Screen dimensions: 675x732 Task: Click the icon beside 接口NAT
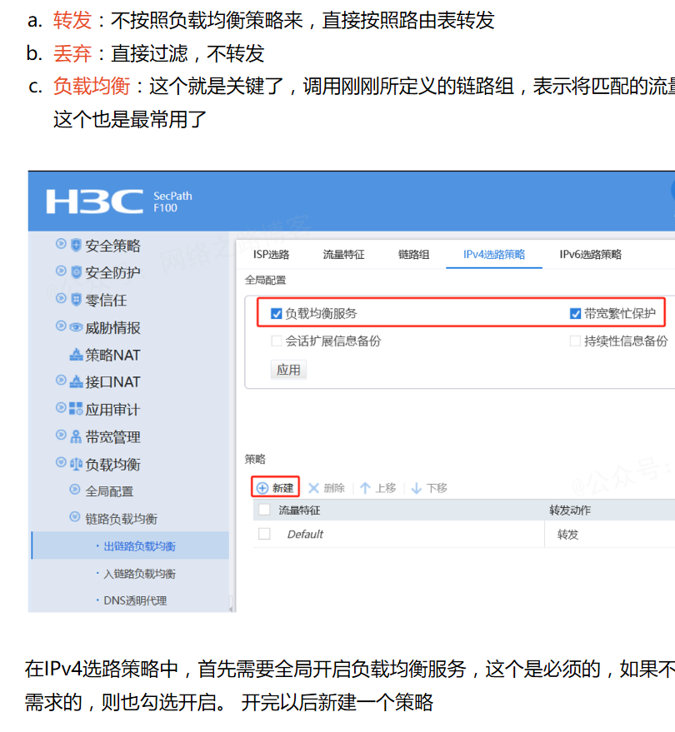[x=76, y=382]
